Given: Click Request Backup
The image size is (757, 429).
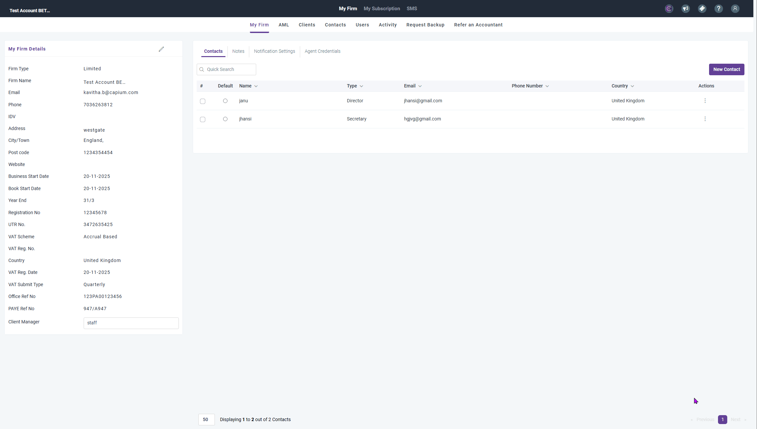Looking at the screenshot, I should (x=425, y=25).
